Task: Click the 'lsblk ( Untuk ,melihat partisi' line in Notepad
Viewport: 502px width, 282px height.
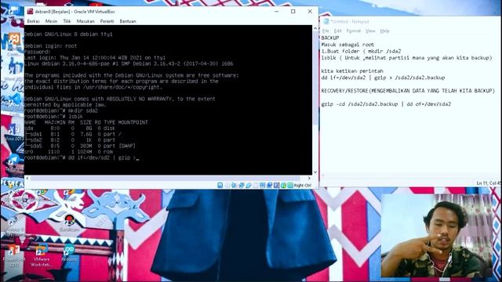Action: (x=406, y=58)
